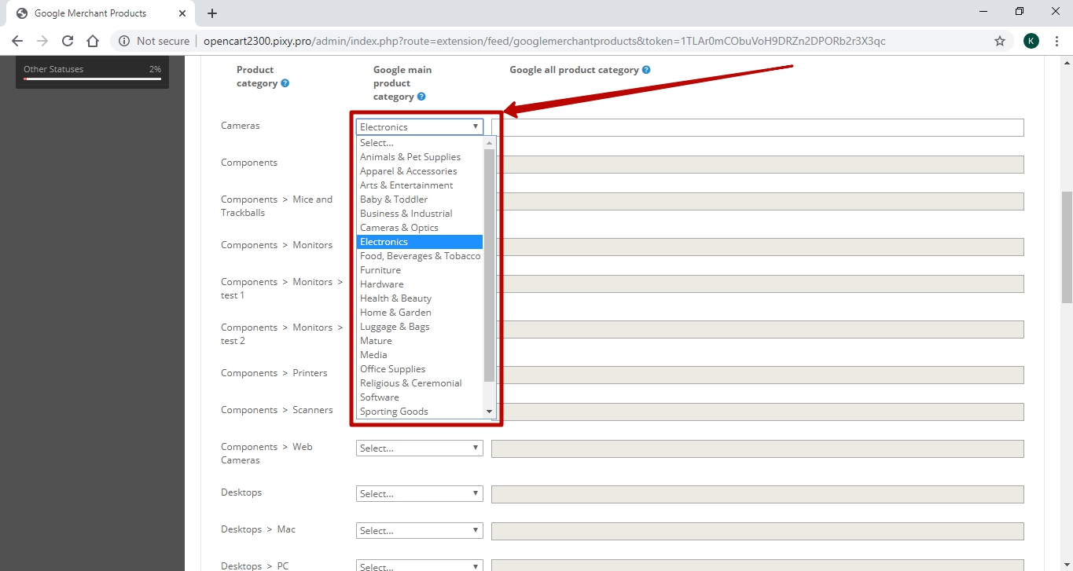This screenshot has height=571, width=1073.
Task: Click the Other Statuses progress bar
Action: click(92, 79)
